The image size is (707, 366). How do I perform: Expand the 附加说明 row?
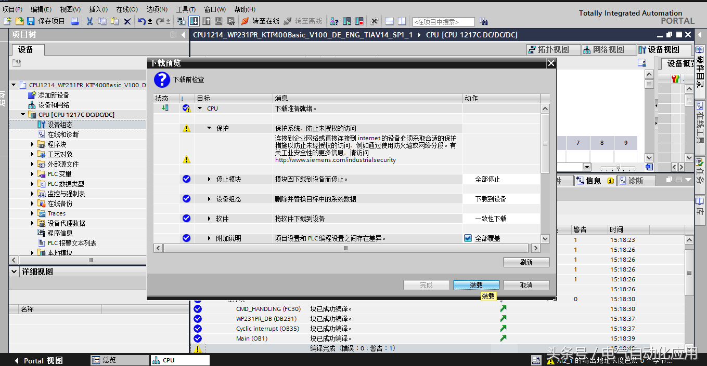[x=209, y=238]
